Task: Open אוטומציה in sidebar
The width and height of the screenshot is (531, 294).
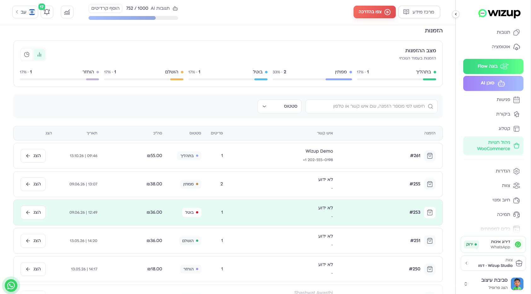Action: click(x=493, y=47)
